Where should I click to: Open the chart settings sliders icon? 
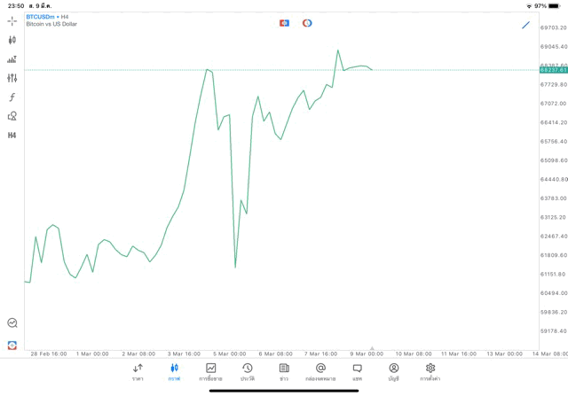(12, 78)
